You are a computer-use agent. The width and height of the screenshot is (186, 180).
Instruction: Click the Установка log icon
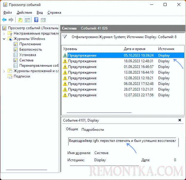tap(16, 55)
